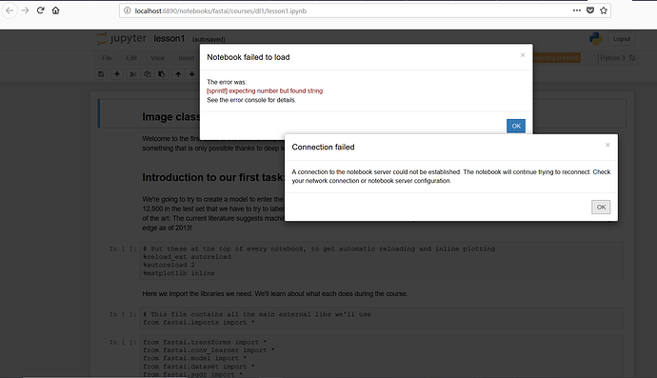This screenshot has width=657, height=378.
Task: Click the Jupyter logo
Action: pos(122,38)
